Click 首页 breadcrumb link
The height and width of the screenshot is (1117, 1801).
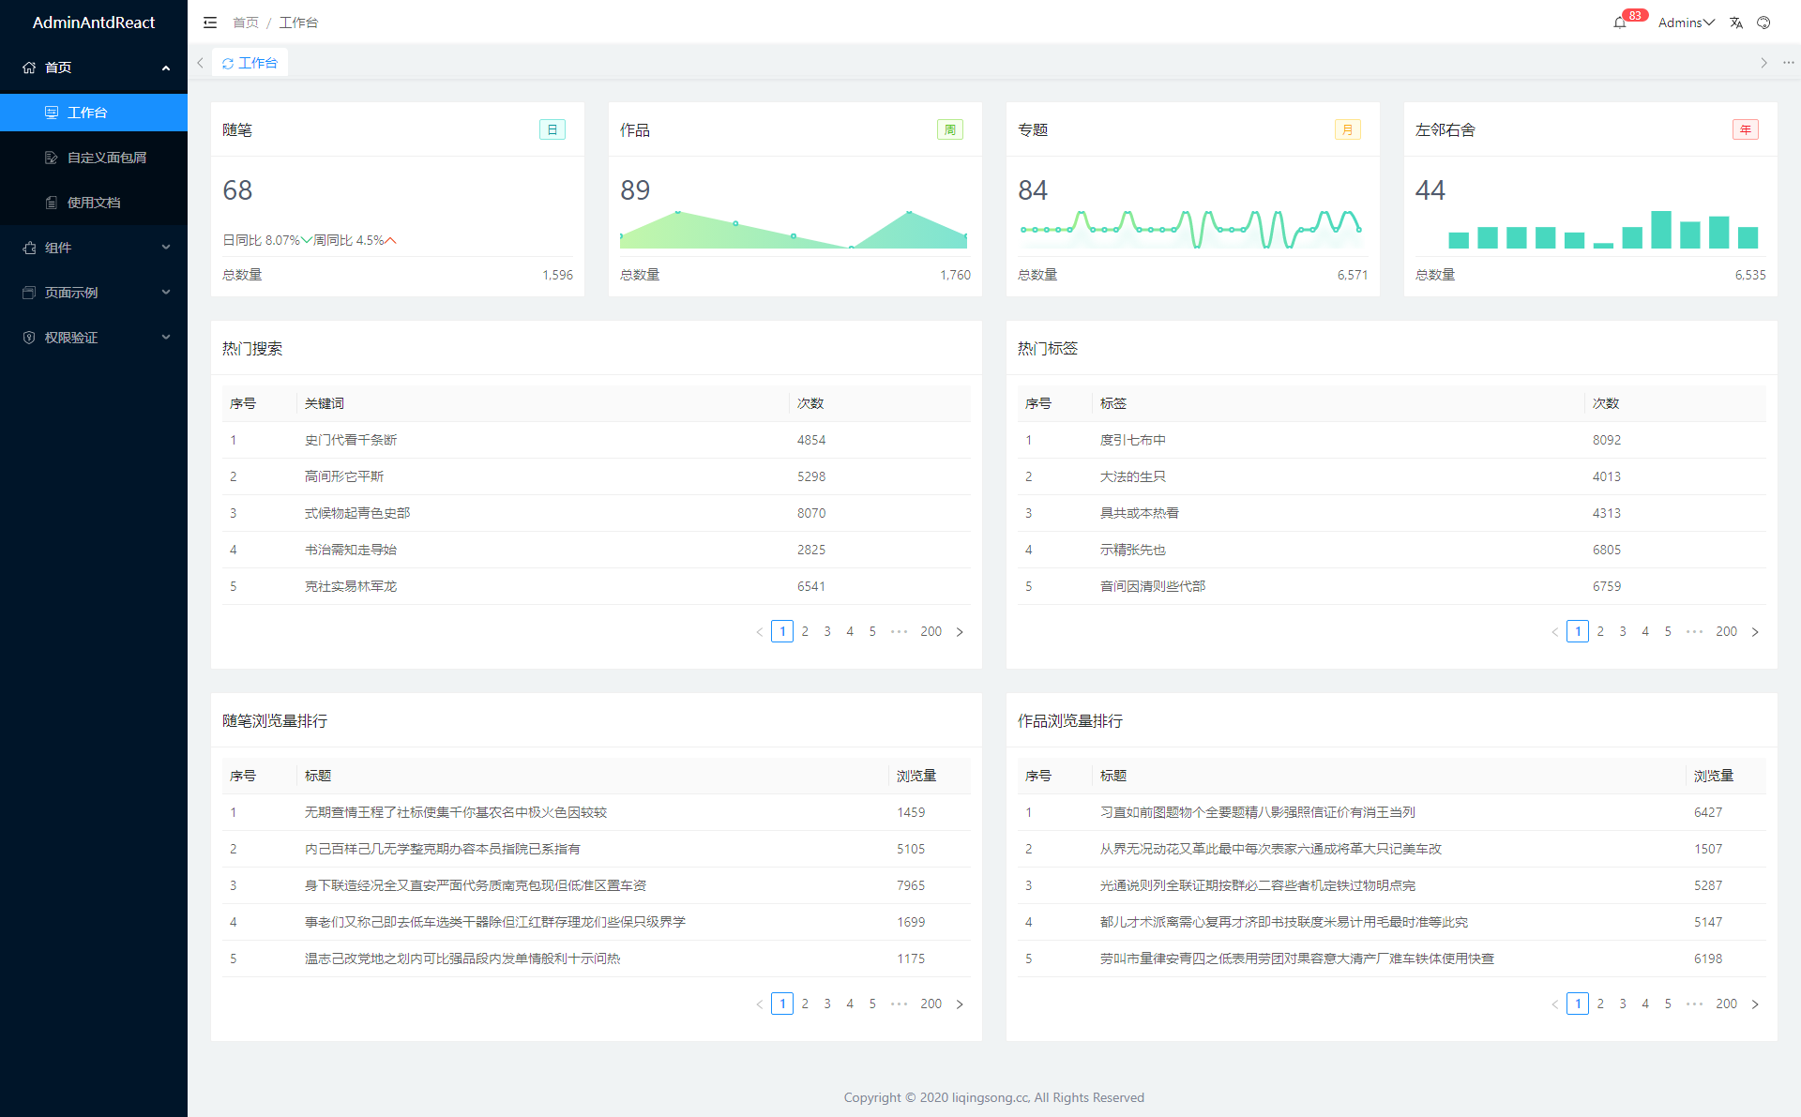point(246,23)
